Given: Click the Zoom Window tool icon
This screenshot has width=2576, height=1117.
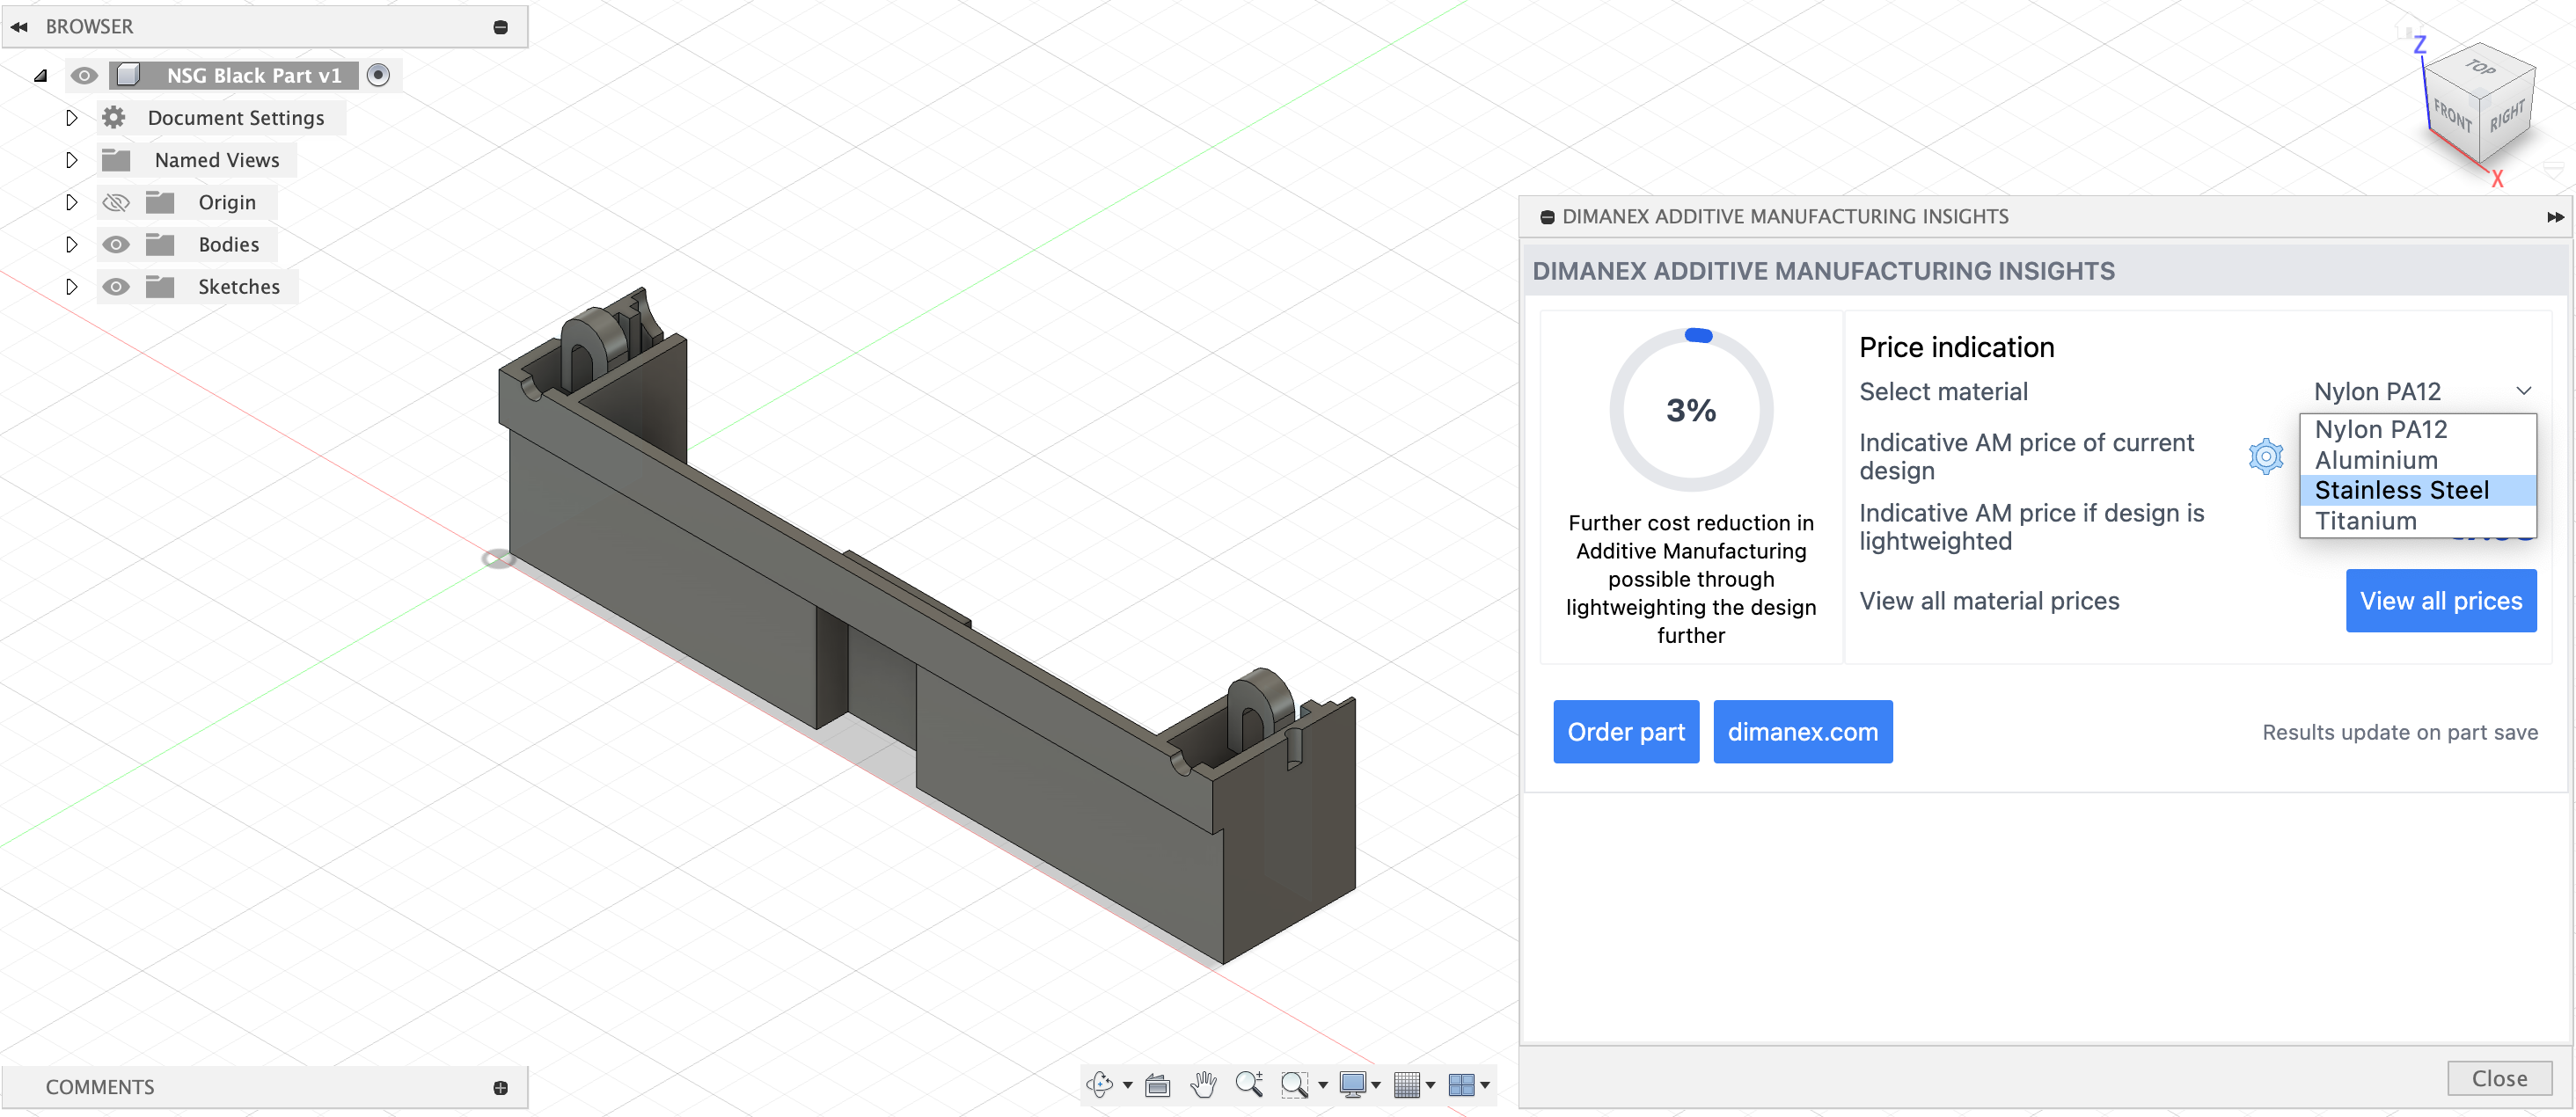Looking at the screenshot, I should point(1294,1084).
